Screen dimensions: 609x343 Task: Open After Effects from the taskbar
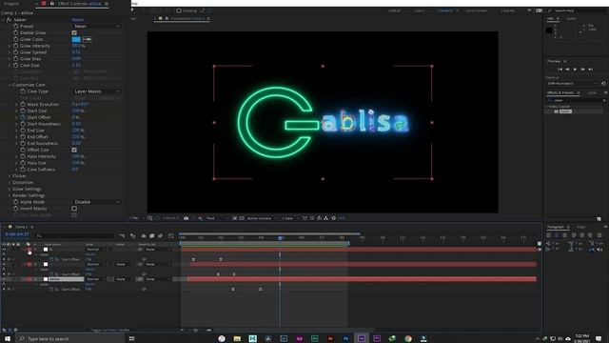[362, 338]
